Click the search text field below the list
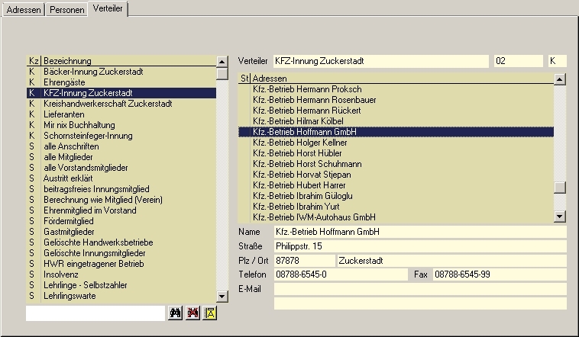The height and width of the screenshot is (337, 579). click(95, 313)
